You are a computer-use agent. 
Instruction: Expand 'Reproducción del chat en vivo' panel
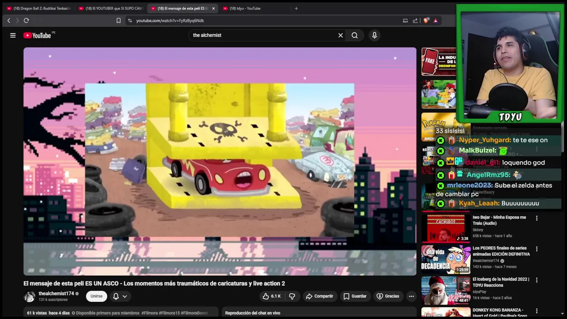(x=319, y=313)
